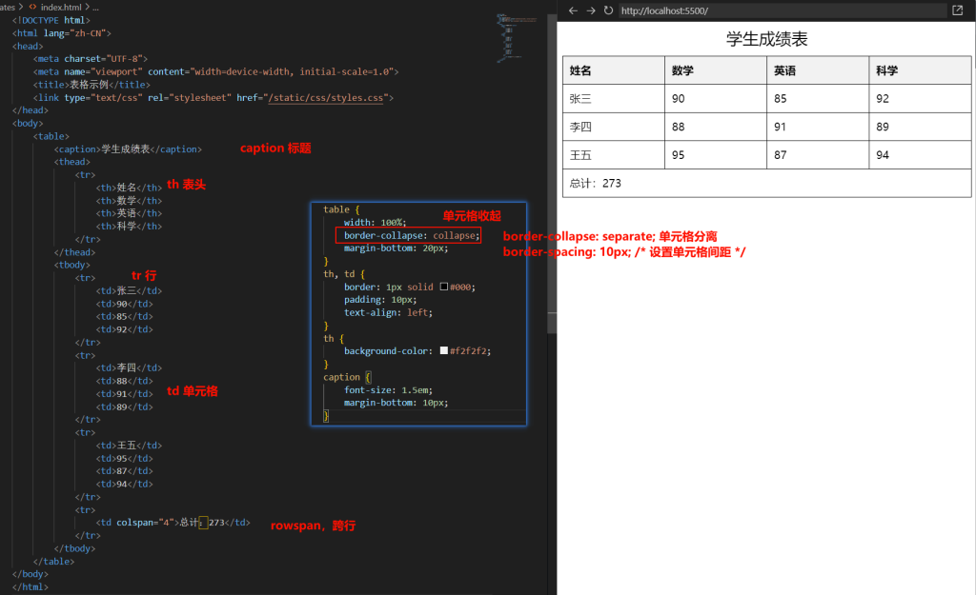Open the parent folder breadcrumb ending in 'ates'
The height and width of the screenshot is (595, 976).
[x=8, y=7]
